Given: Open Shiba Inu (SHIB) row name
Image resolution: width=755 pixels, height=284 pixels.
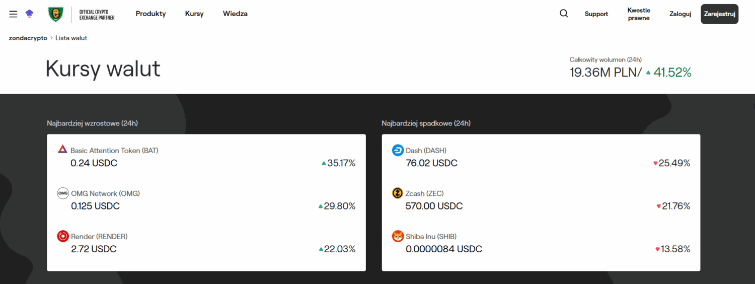Looking at the screenshot, I should pos(431,237).
